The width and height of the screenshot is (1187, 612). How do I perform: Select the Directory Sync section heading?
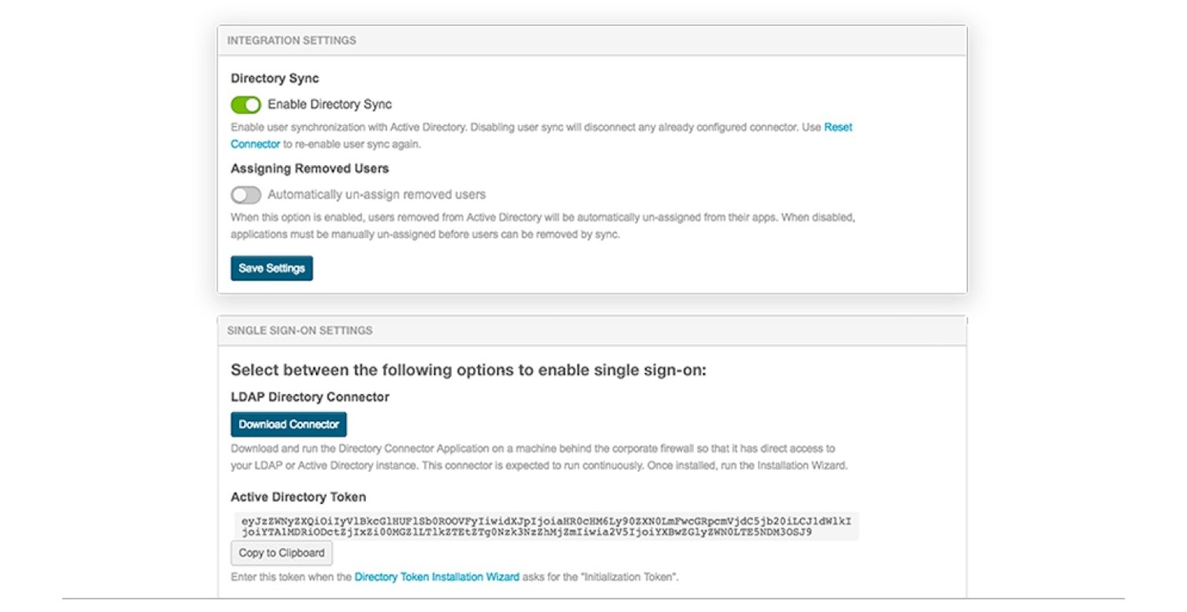[275, 79]
